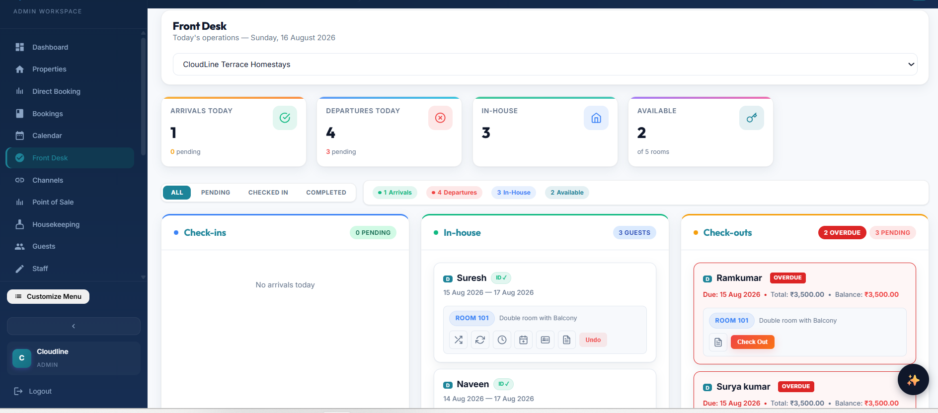Open the Bookings icon in sidebar
938x413 pixels.
tap(20, 114)
